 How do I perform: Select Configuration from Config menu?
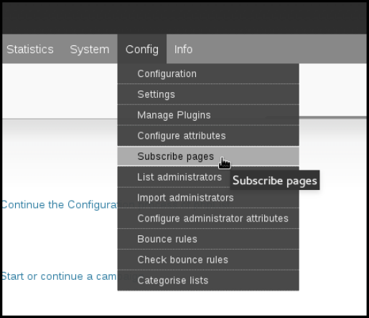click(x=208, y=73)
